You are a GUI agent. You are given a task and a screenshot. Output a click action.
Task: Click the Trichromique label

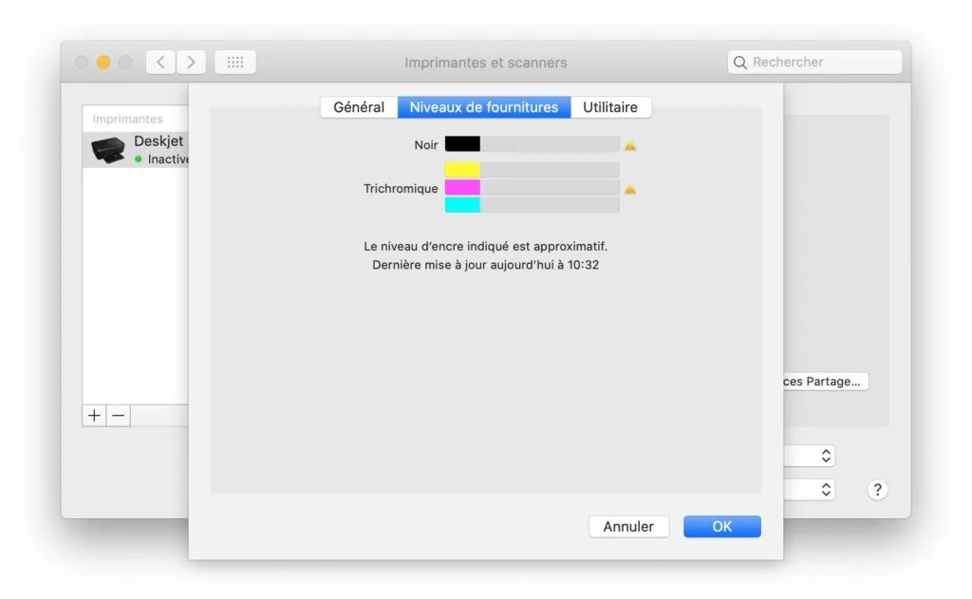click(x=401, y=189)
